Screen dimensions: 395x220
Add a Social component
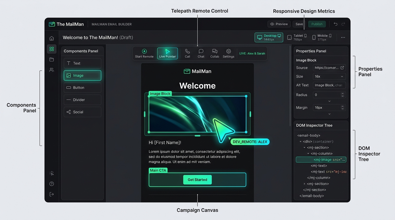click(x=82, y=112)
